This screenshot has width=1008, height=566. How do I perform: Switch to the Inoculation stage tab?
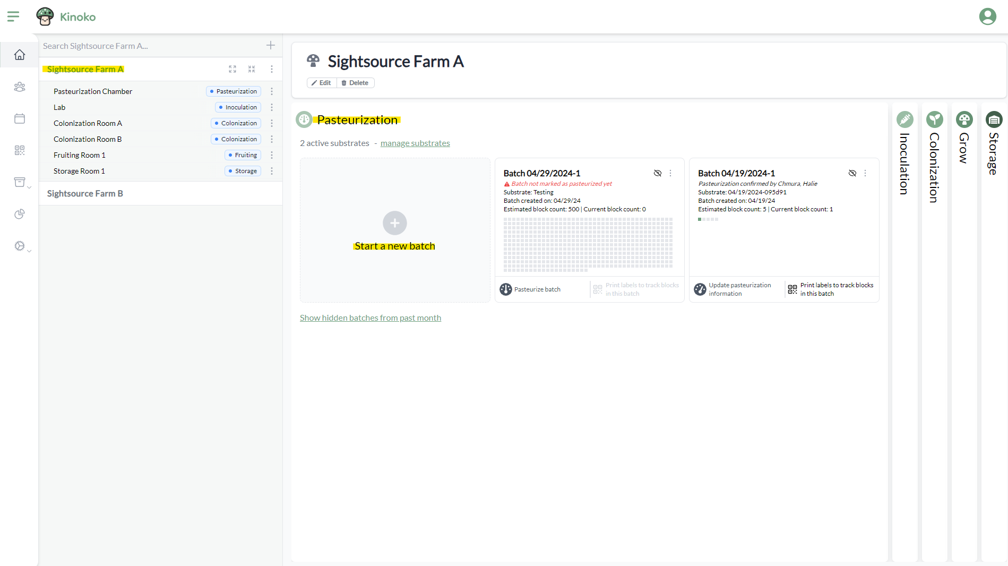pos(904,154)
